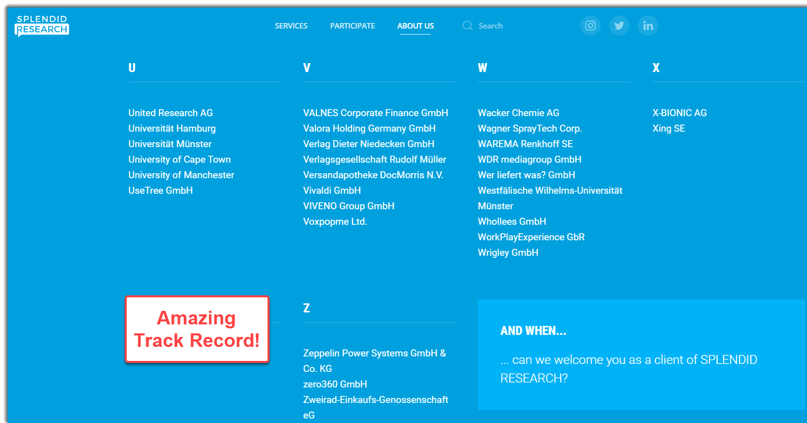Click Universität Münster entry
This screenshot has height=423, width=807.
[x=170, y=144]
